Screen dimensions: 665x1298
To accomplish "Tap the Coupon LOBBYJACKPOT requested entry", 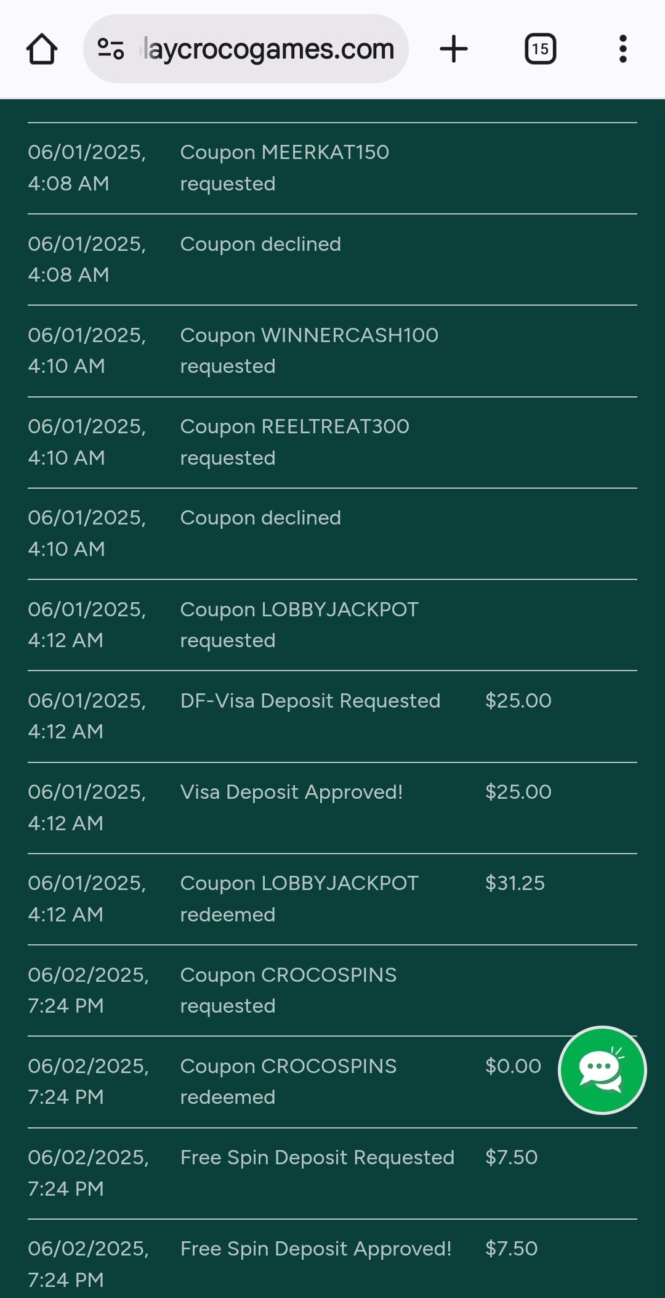I will pos(299,624).
